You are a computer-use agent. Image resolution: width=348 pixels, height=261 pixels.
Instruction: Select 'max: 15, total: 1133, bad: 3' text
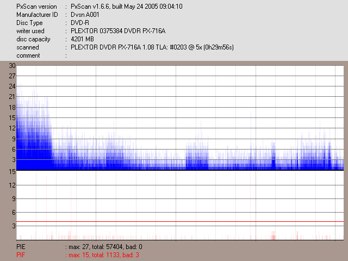104,255
